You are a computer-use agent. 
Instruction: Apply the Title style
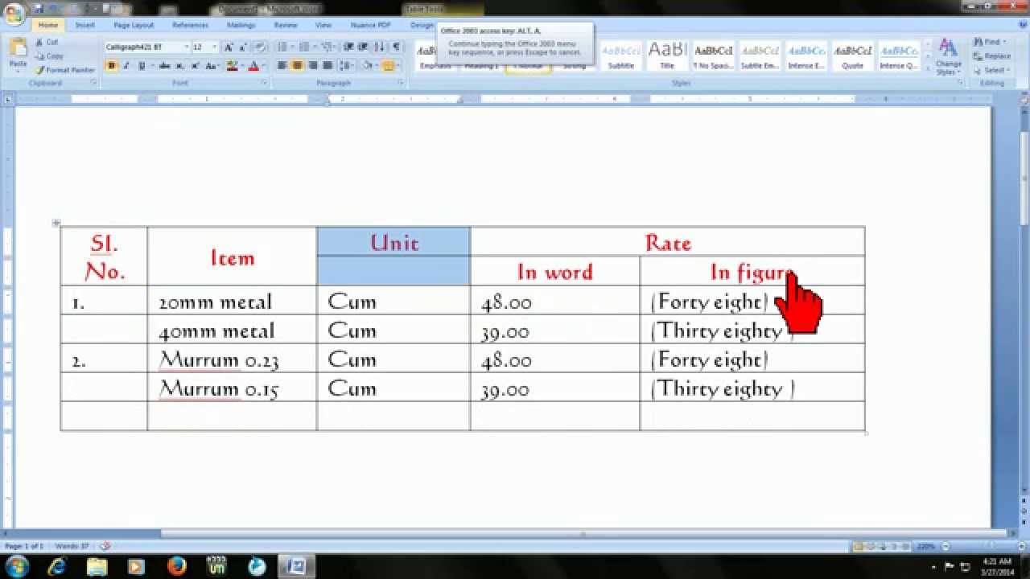[667, 55]
